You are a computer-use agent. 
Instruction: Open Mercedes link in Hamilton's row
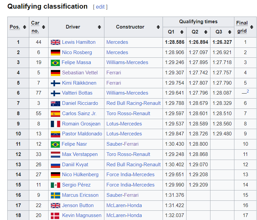117,42
